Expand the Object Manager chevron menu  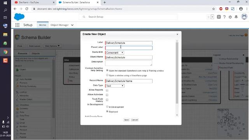click(x=72, y=25)
